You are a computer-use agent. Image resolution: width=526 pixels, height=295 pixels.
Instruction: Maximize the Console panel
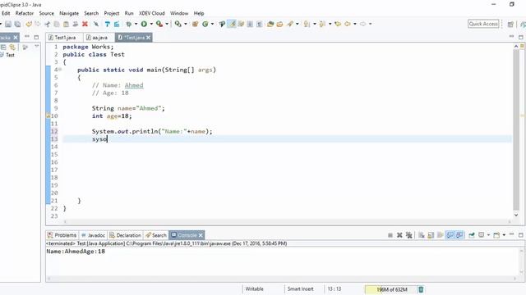(520, 235)
